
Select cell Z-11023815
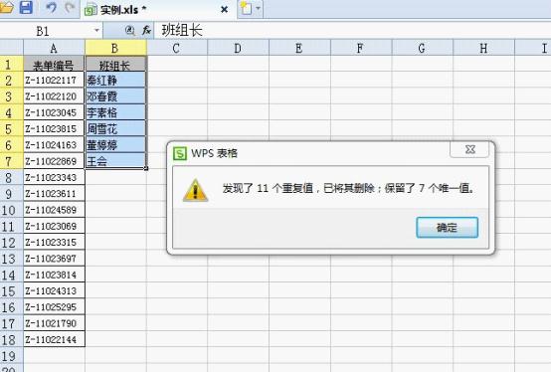click(x=54, y=129)
